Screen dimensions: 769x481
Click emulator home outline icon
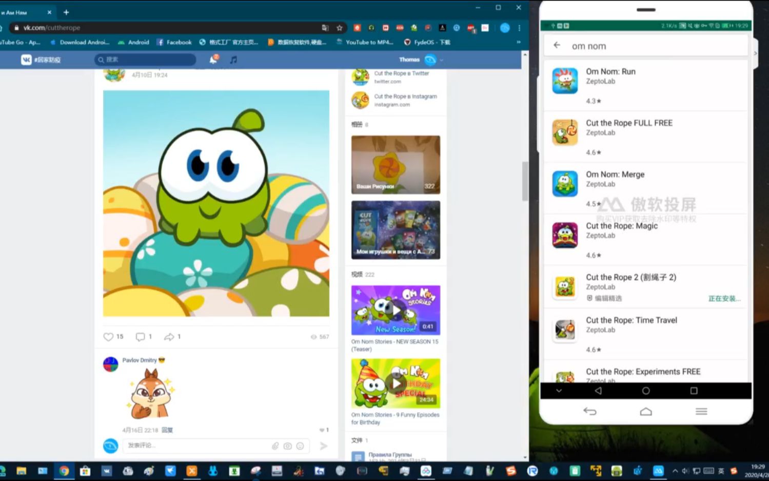646,411
